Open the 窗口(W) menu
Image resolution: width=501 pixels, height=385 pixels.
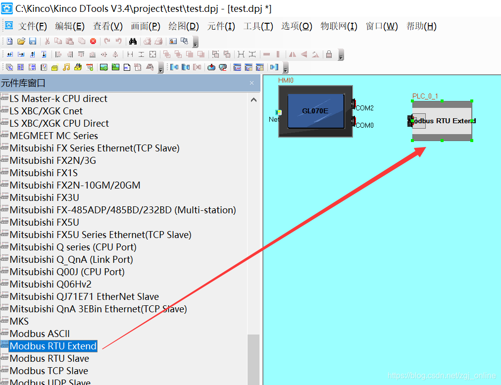point(382,26)
